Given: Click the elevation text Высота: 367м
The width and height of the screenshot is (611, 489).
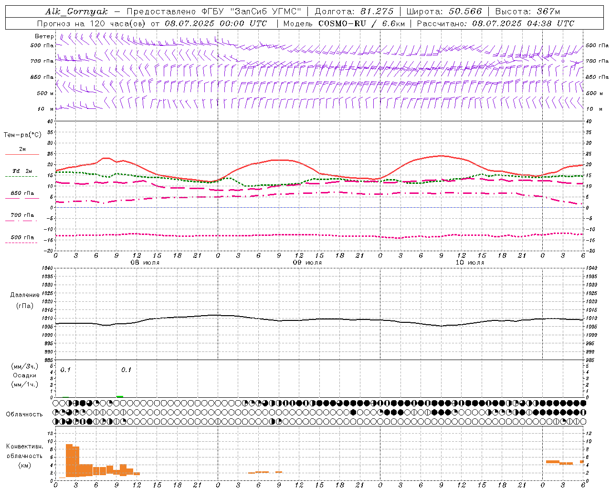Looking at the screenshot, I should point(527,11).
